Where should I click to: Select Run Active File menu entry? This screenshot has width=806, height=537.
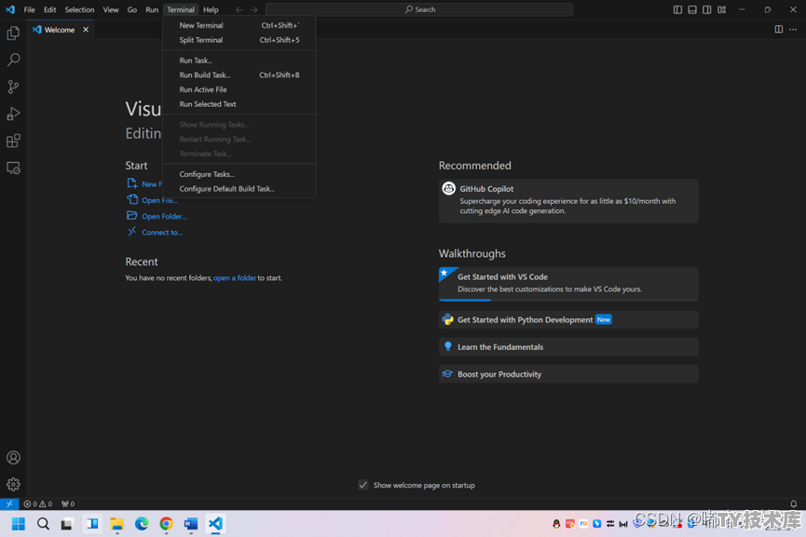pos(239,89)
